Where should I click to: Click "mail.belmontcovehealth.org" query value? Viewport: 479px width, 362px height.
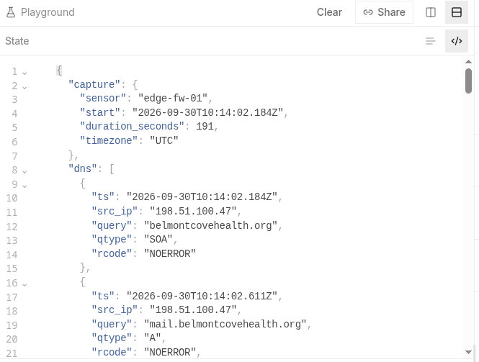tap(225, 324)
